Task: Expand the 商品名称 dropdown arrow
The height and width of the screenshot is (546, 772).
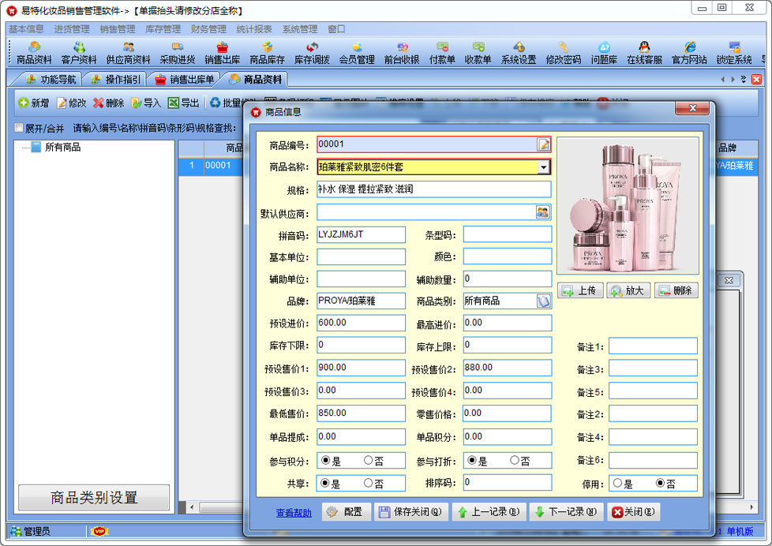Action: pos(543,167)
